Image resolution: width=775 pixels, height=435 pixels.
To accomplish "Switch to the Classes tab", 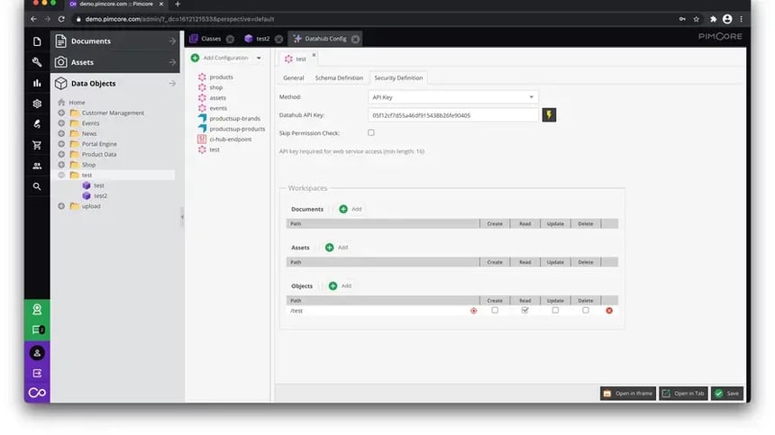I will pyautogui.click(x=211, y=39).
